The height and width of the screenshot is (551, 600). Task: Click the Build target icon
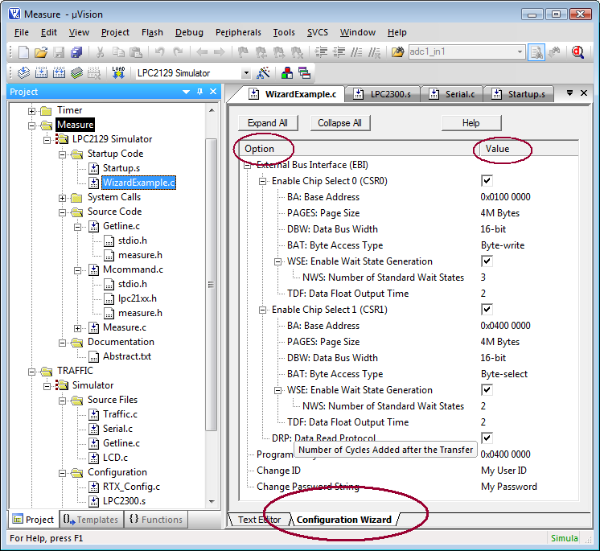41,72
